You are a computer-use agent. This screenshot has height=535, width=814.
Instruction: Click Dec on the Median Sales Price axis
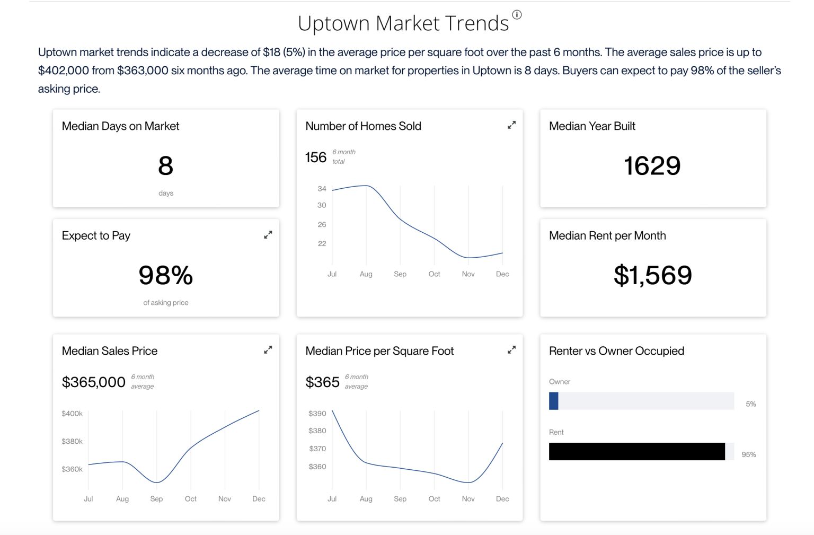[x=259, y=499]
